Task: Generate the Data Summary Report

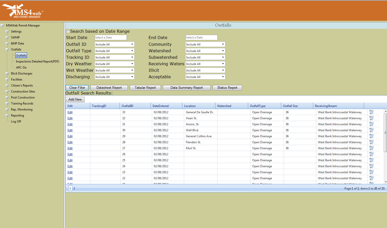Action: pyautogui.click(x=187, y=88)
